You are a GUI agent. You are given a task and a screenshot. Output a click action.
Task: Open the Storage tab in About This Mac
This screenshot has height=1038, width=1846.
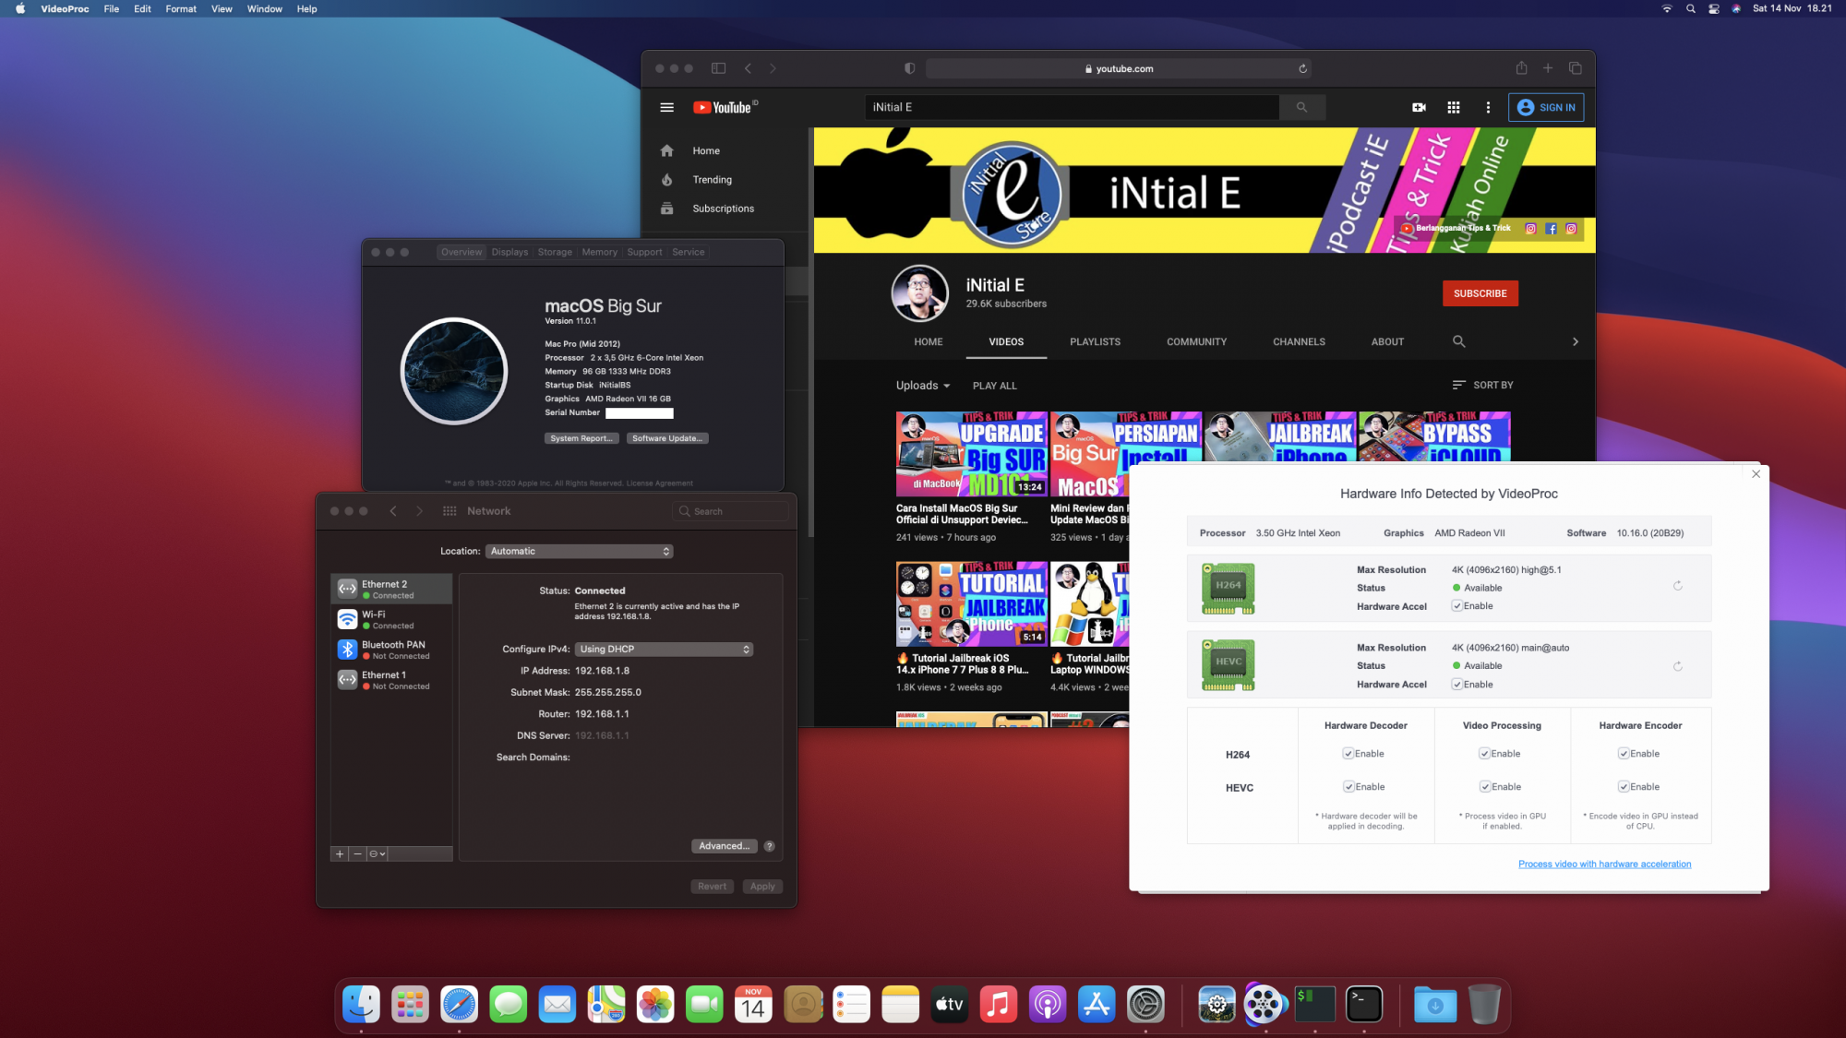(555, 252)
